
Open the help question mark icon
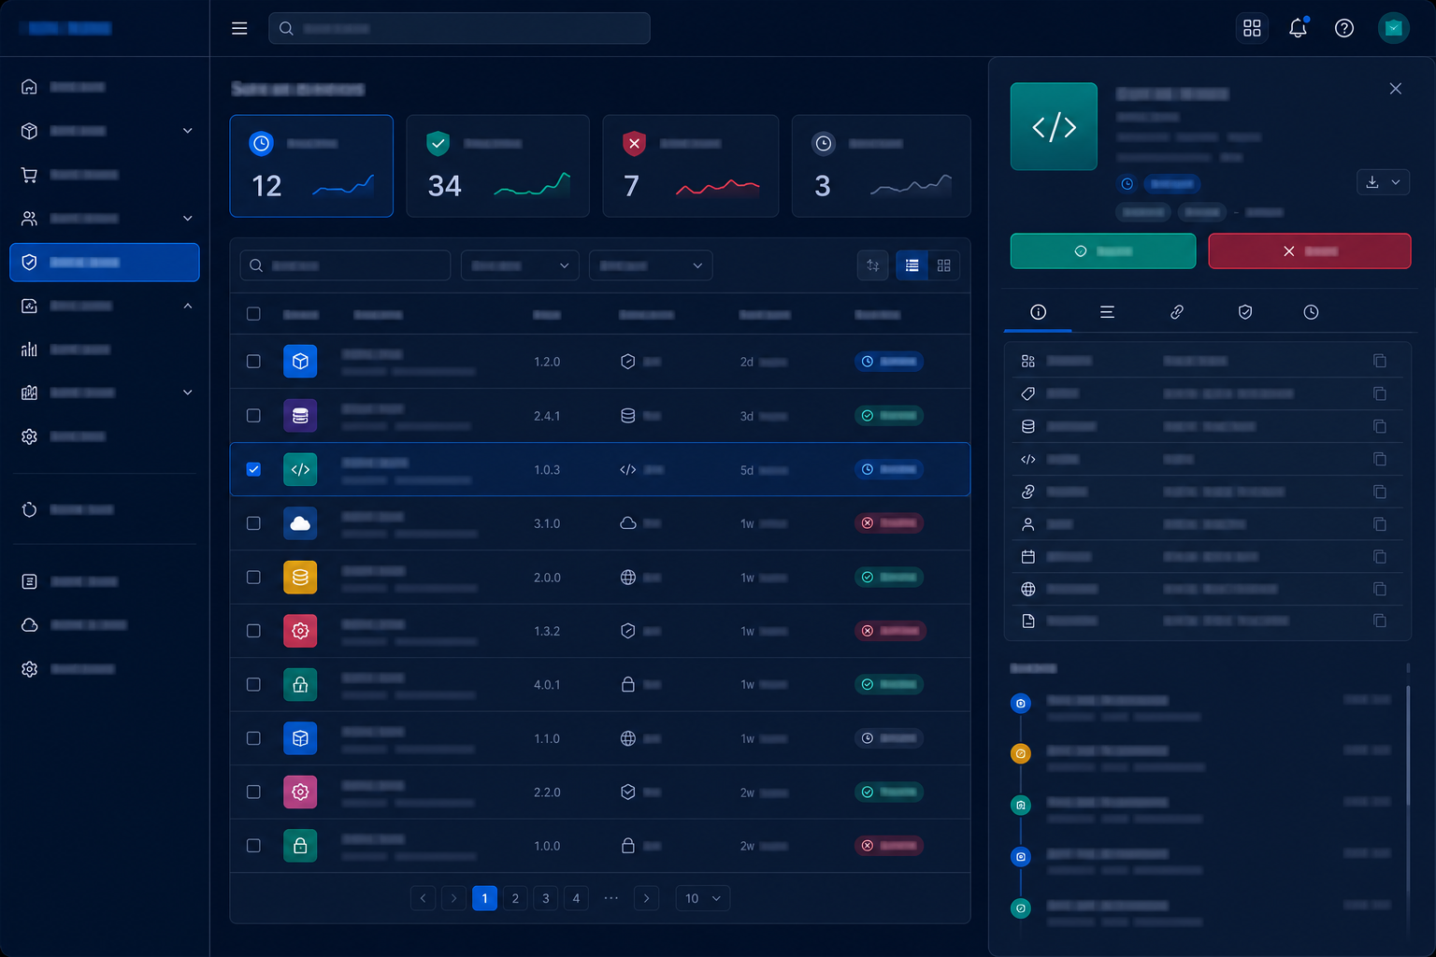(x=1344, y=28)
